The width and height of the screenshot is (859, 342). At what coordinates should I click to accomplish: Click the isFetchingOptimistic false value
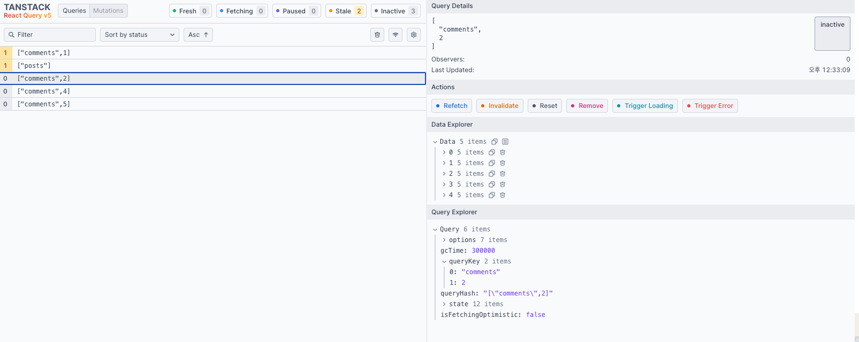(536, 315)
